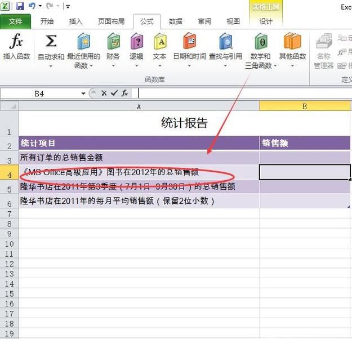Select header cell 统计项目
The height and width of the screenshot is (339, 352).
tap(139, 143)
